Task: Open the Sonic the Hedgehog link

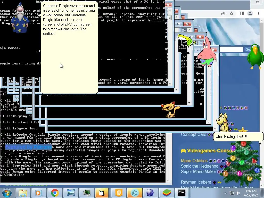Action: 200,166
